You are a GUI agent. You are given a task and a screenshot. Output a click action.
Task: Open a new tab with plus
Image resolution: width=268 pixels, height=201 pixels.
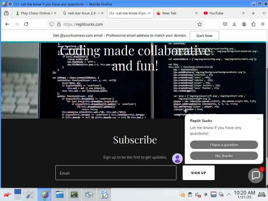tap(253, 13)
